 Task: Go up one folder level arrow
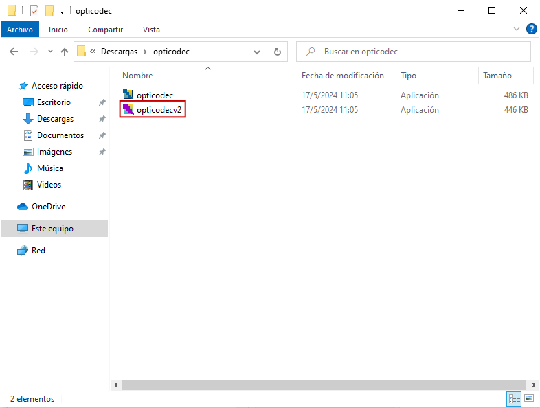(65, 52)
